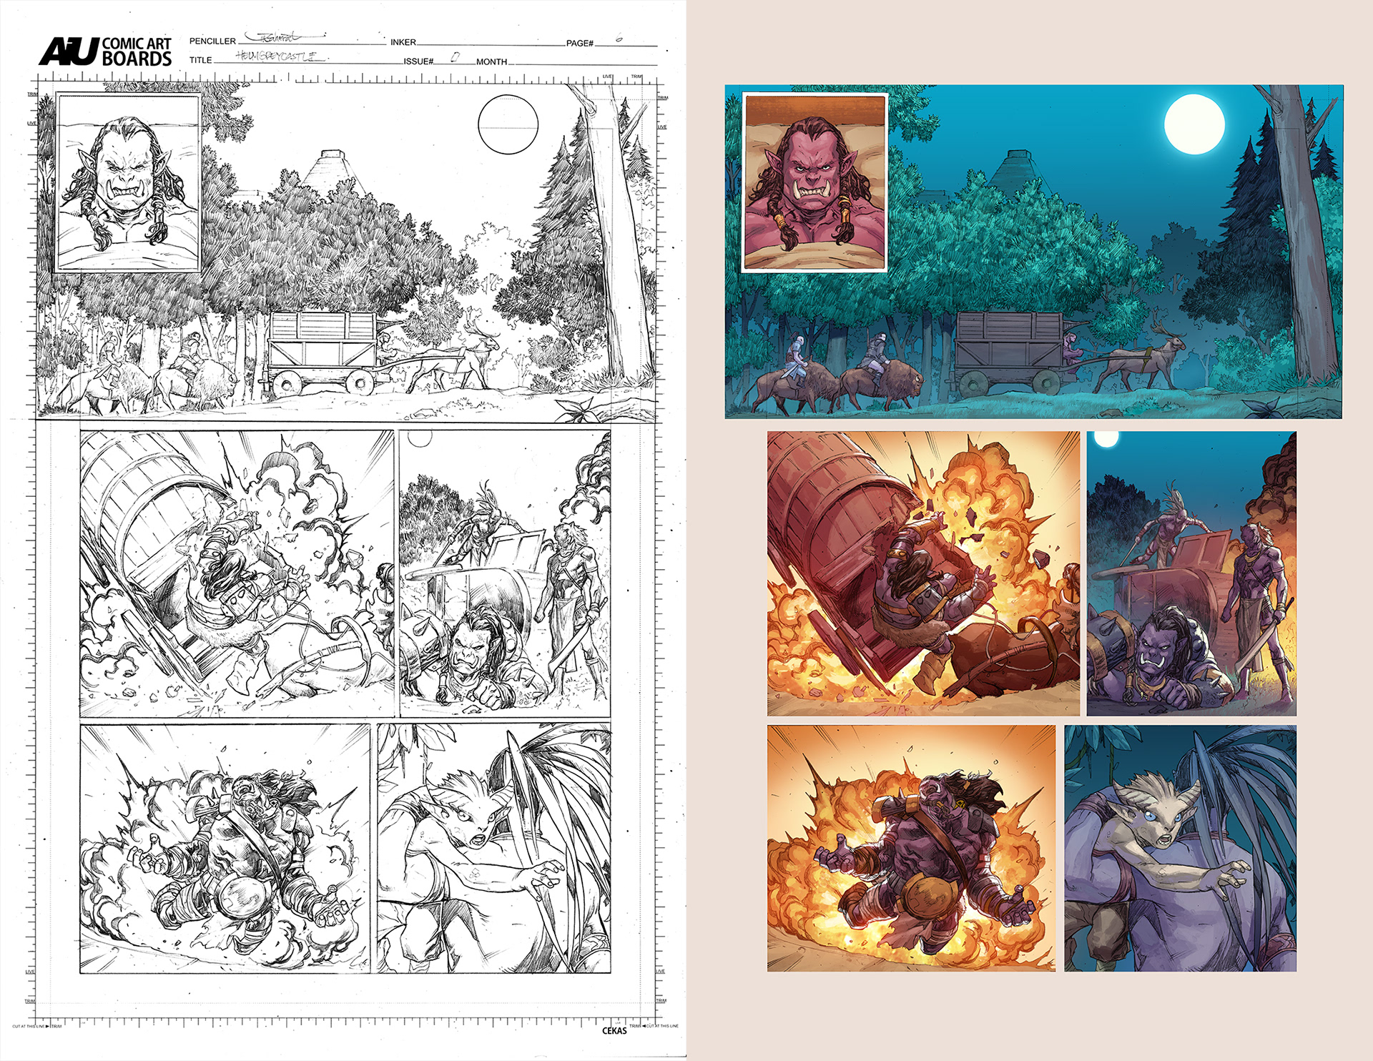Screen dimensions: 1373x1061
Task: Click the colored exploding barrel-cart panel
Action: pyautogui.click(x=922, y=573)
